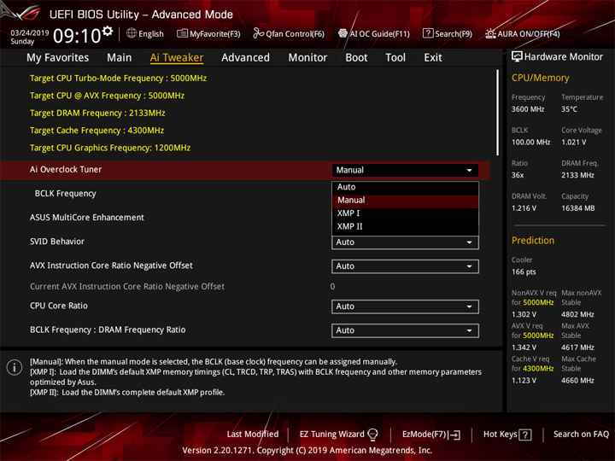Select XMP I option
The image size is (615, 461).
tap(405, 213)
